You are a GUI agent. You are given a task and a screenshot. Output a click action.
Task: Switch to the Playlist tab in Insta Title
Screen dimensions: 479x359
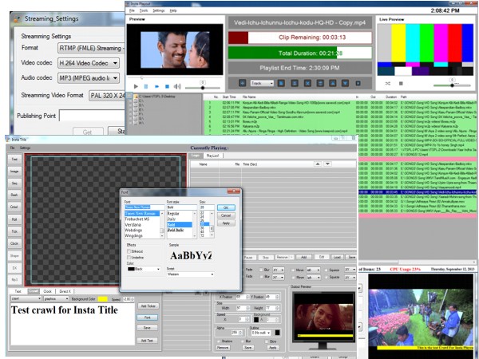coord(212,156)
